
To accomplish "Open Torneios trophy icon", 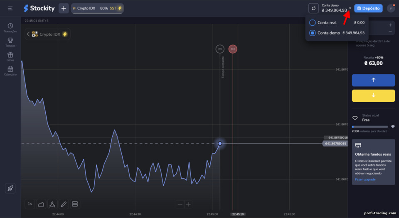I will [x=10, y=42].
